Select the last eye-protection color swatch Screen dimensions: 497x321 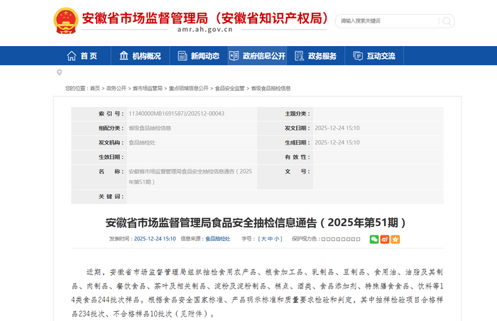[x=358, y=239]
